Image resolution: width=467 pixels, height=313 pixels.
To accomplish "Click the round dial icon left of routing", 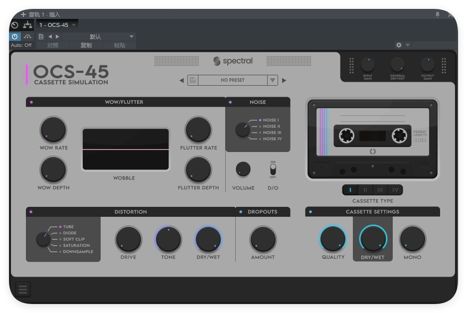I will [x=15, y=25].
